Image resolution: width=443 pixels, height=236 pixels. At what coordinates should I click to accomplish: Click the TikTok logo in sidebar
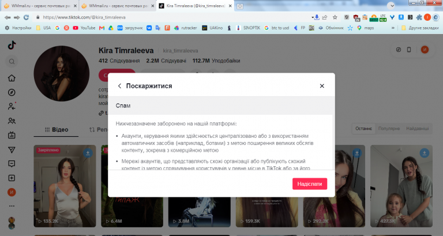tap(12, 45)
